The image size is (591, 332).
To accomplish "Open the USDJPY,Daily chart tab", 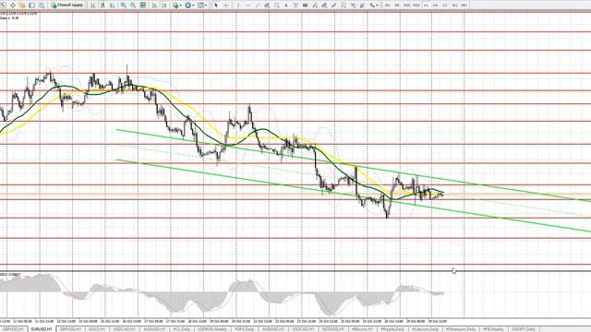I will 524,329.
